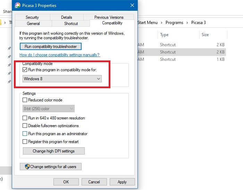Select the highlighted 2 KB Shortcut row
This screenshot has width=243, height=190.
point(182,52)
